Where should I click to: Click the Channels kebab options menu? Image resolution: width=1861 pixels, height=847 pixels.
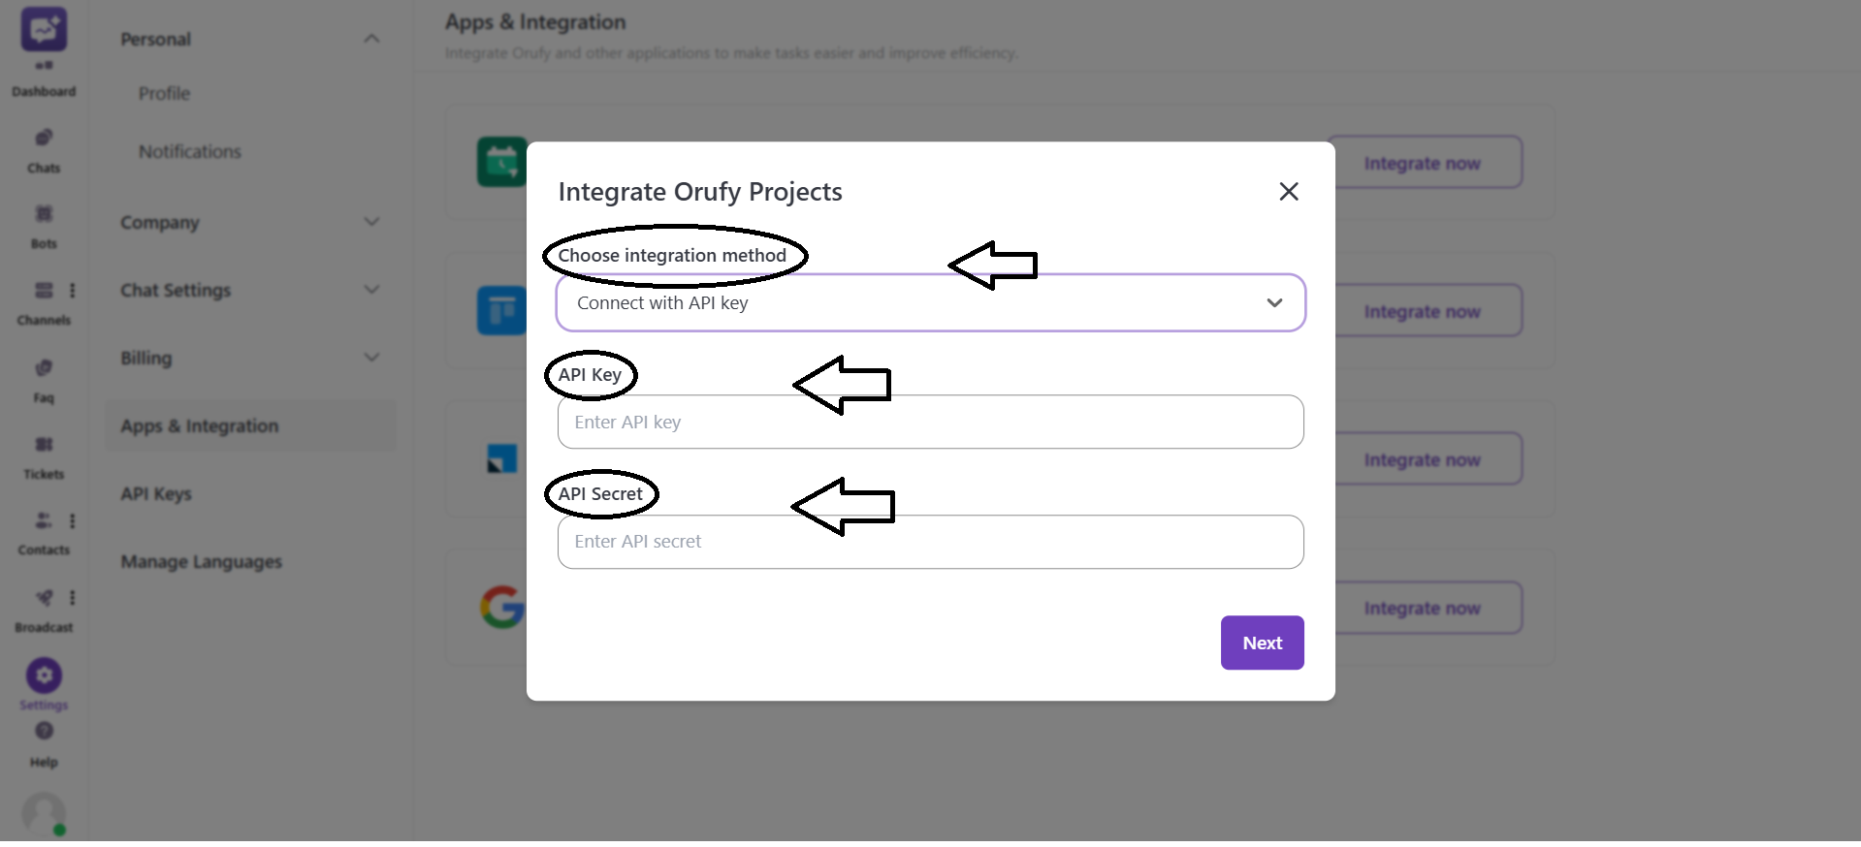(x=73, y=290)
